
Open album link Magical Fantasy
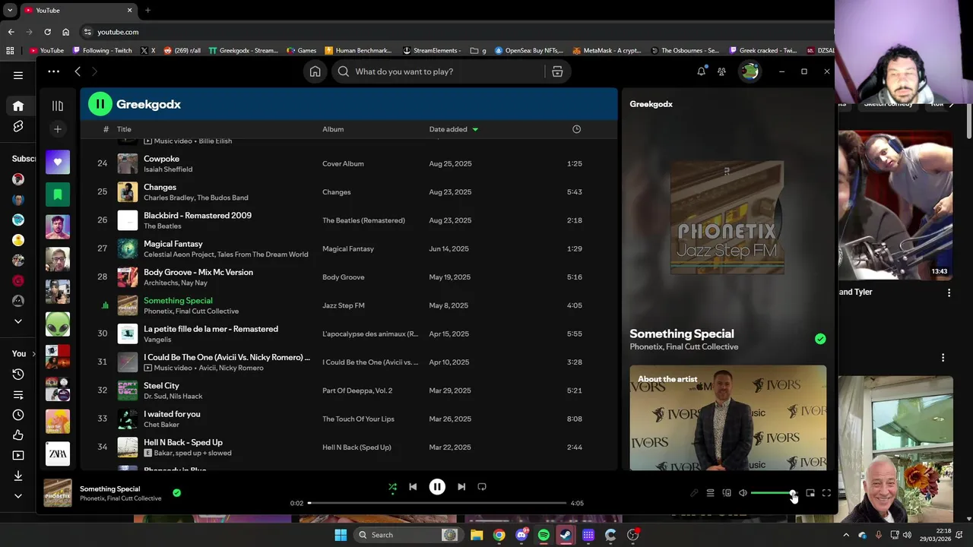coord(348,248)
